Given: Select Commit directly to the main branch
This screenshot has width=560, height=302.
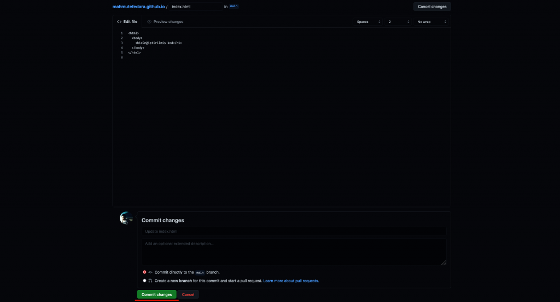Looking at the screenshot, I should click(x=144, y=272).
